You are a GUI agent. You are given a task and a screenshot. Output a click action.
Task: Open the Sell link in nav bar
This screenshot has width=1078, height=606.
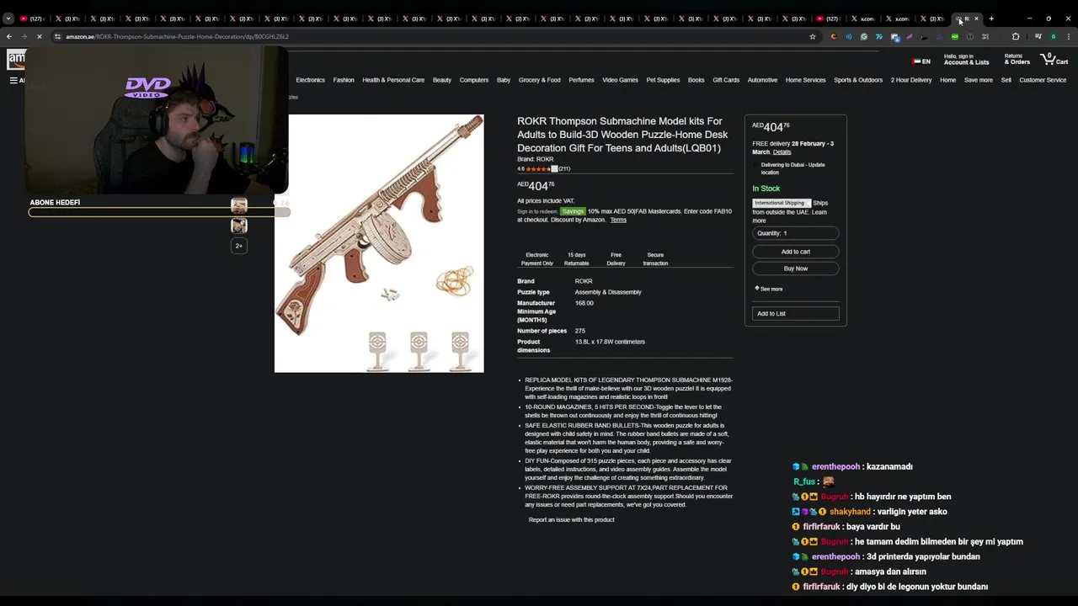(x=1006, y=80)
